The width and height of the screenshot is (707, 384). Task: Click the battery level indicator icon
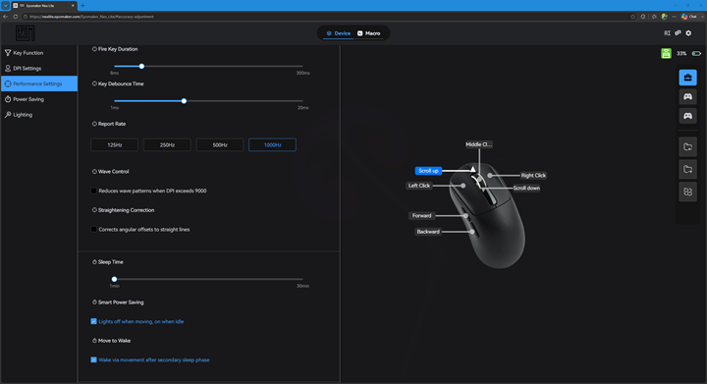696,53
